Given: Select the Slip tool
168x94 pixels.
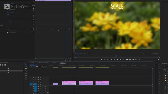Looking at the screenshot, I should 26,73.
